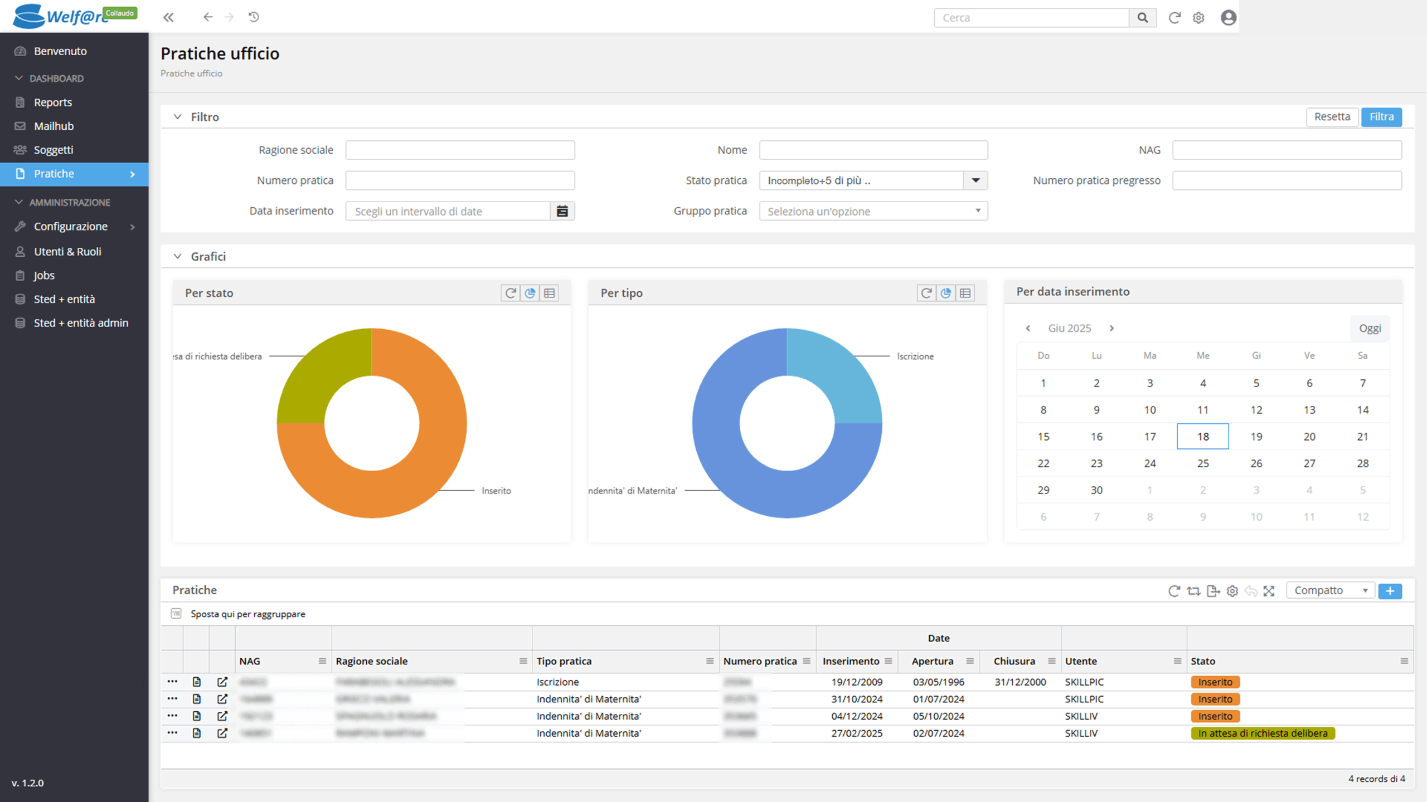Focus the Cerca search field

[x=1031, y=18]
